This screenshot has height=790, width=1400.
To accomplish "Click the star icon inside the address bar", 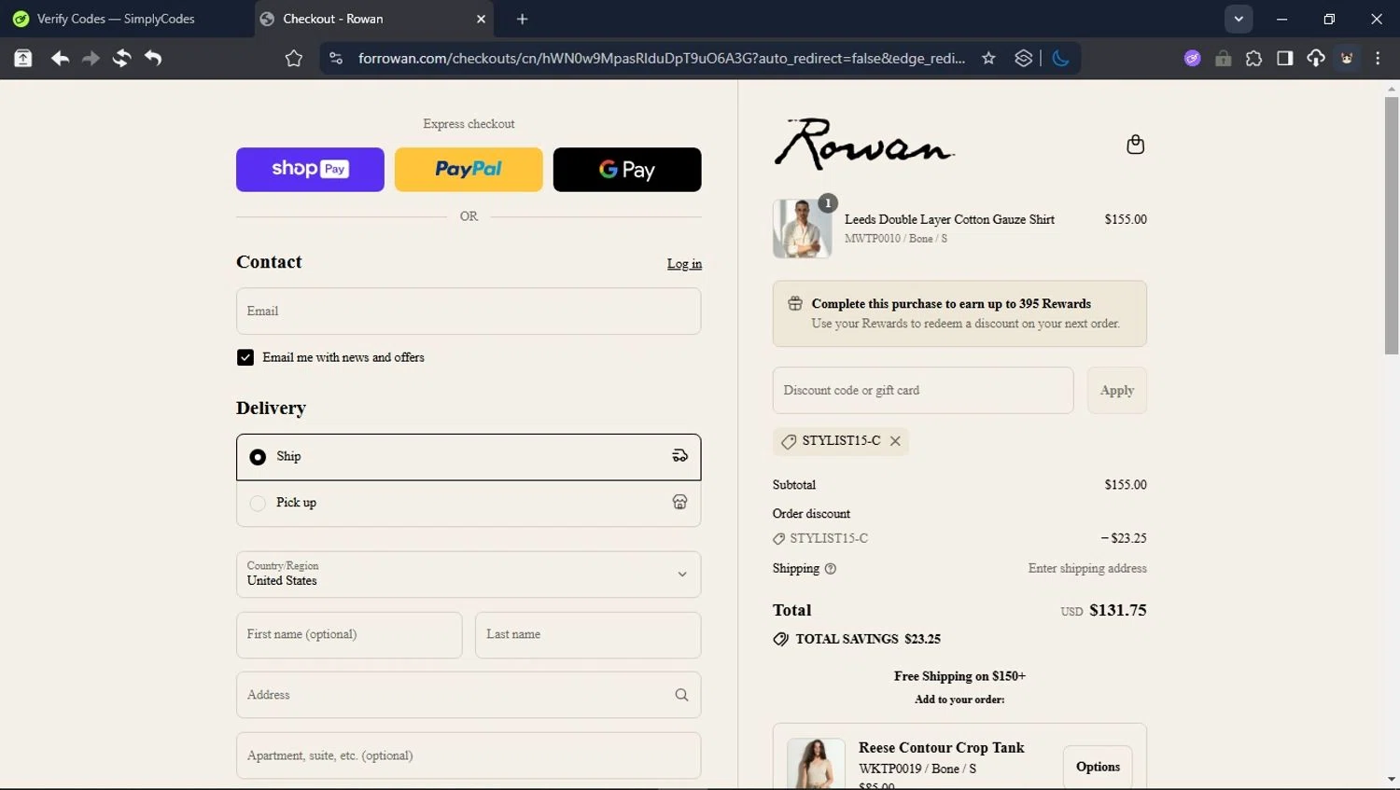I will (x=988, y=59).
